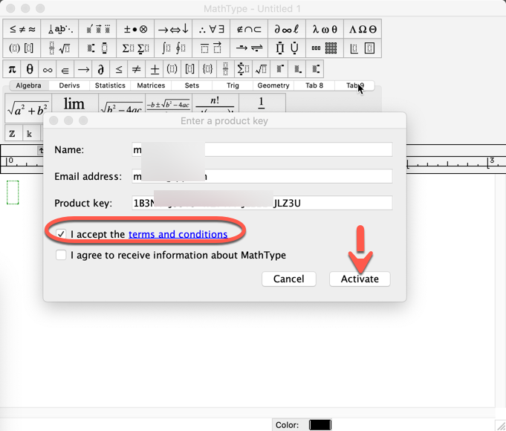Insert the element-of symbol from small bar
The height and width of the screenshot is (431, 506).
click(x=65, y=69)
